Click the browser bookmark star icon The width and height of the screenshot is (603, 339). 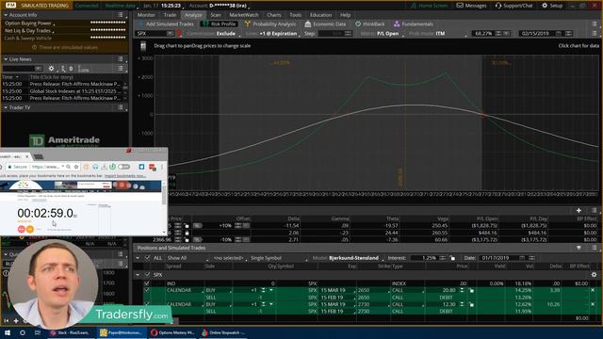[76, 167]
